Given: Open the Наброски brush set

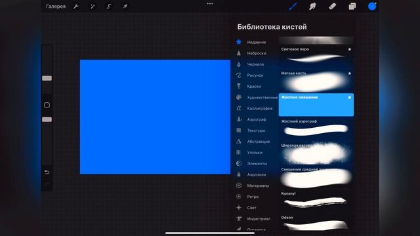Looking at the screenshot, I should click(x=257, y=53).
